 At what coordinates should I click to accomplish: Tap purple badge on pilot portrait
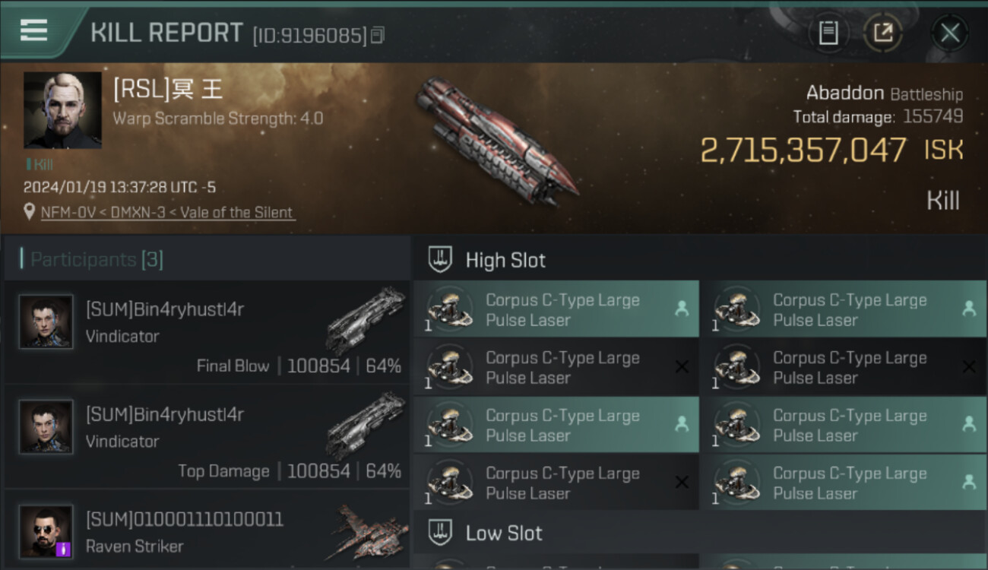point(64,549)
